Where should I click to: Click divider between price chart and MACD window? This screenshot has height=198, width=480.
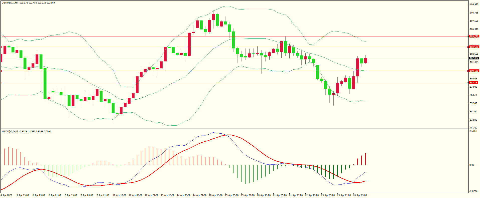point(234,129)
